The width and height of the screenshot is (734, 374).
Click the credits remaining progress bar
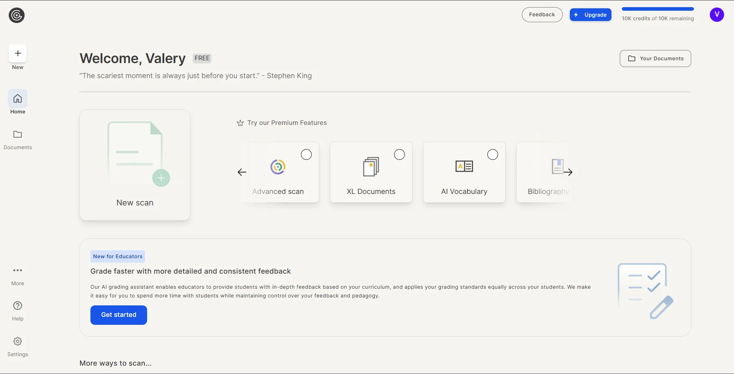(x=657, y=9)
